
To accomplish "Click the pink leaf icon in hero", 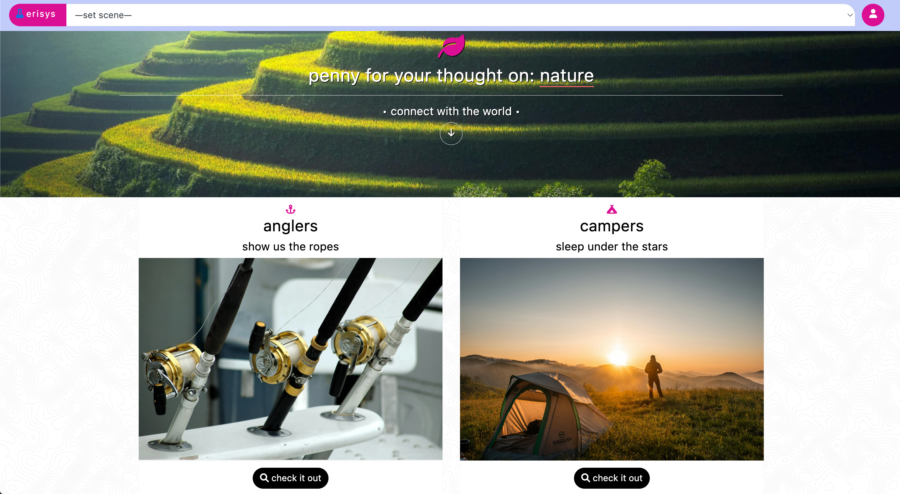I will coord(451,46).
